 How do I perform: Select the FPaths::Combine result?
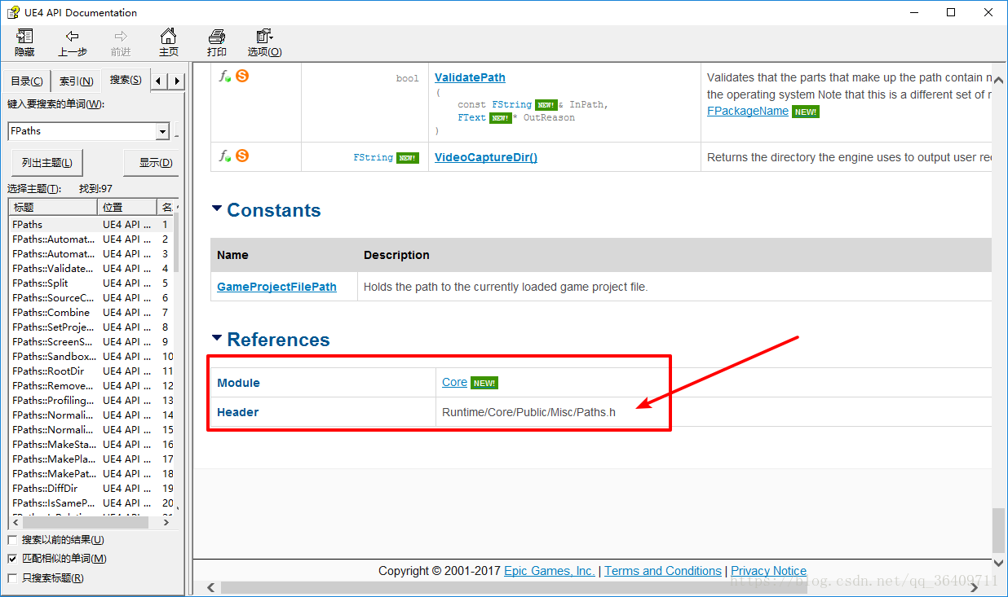point(91,313)
